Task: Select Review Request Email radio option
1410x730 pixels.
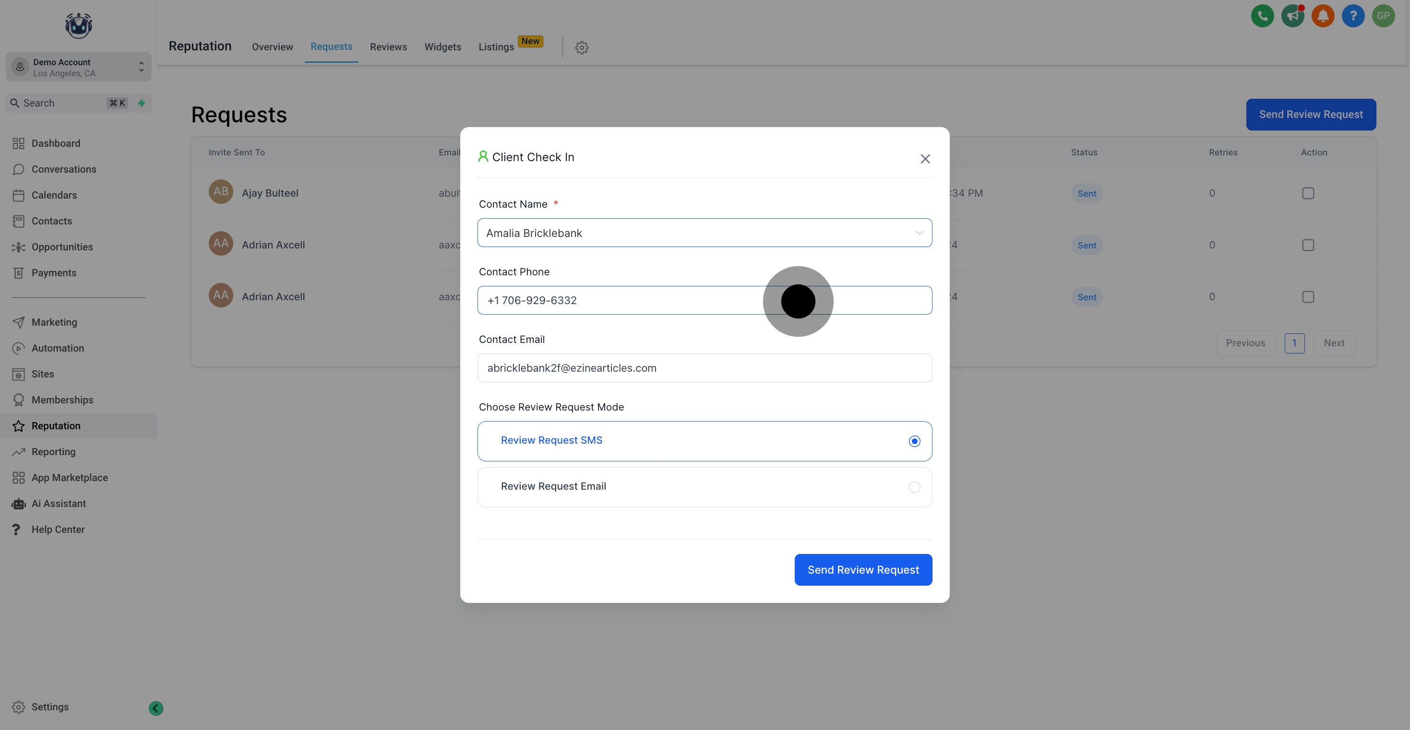Action: [914, 487]
